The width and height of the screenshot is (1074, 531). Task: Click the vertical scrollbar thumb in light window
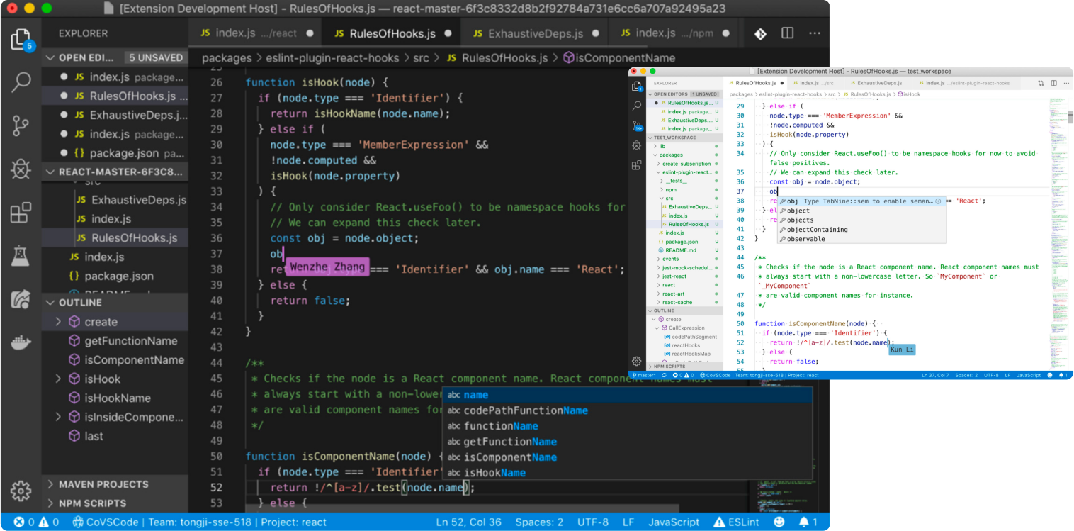point(1071,116)
